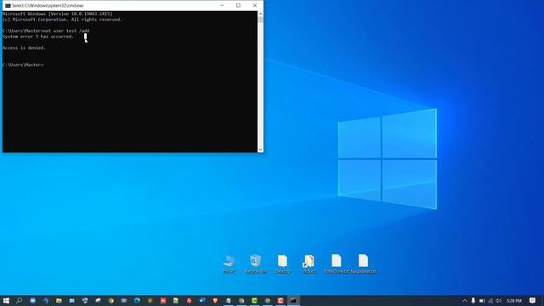Click the Microsoft Windows version line

pos(57,14)
